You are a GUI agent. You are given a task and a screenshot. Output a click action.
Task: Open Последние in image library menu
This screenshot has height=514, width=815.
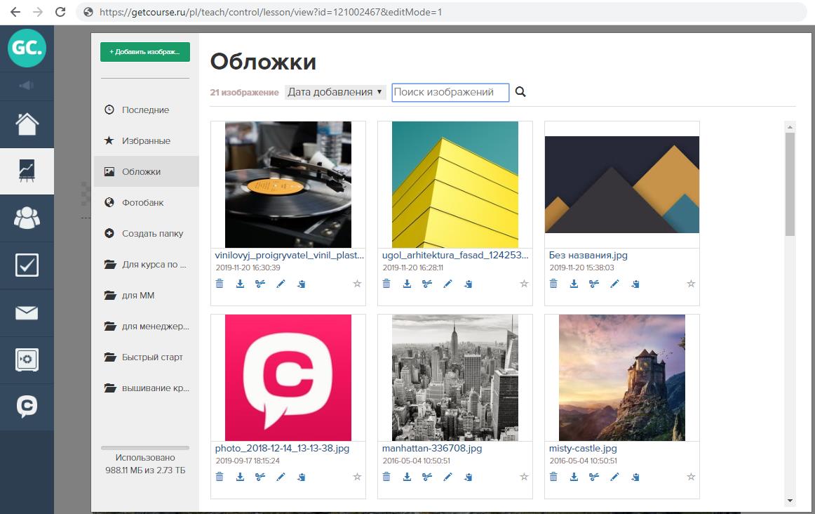click(x=146, y=110)
